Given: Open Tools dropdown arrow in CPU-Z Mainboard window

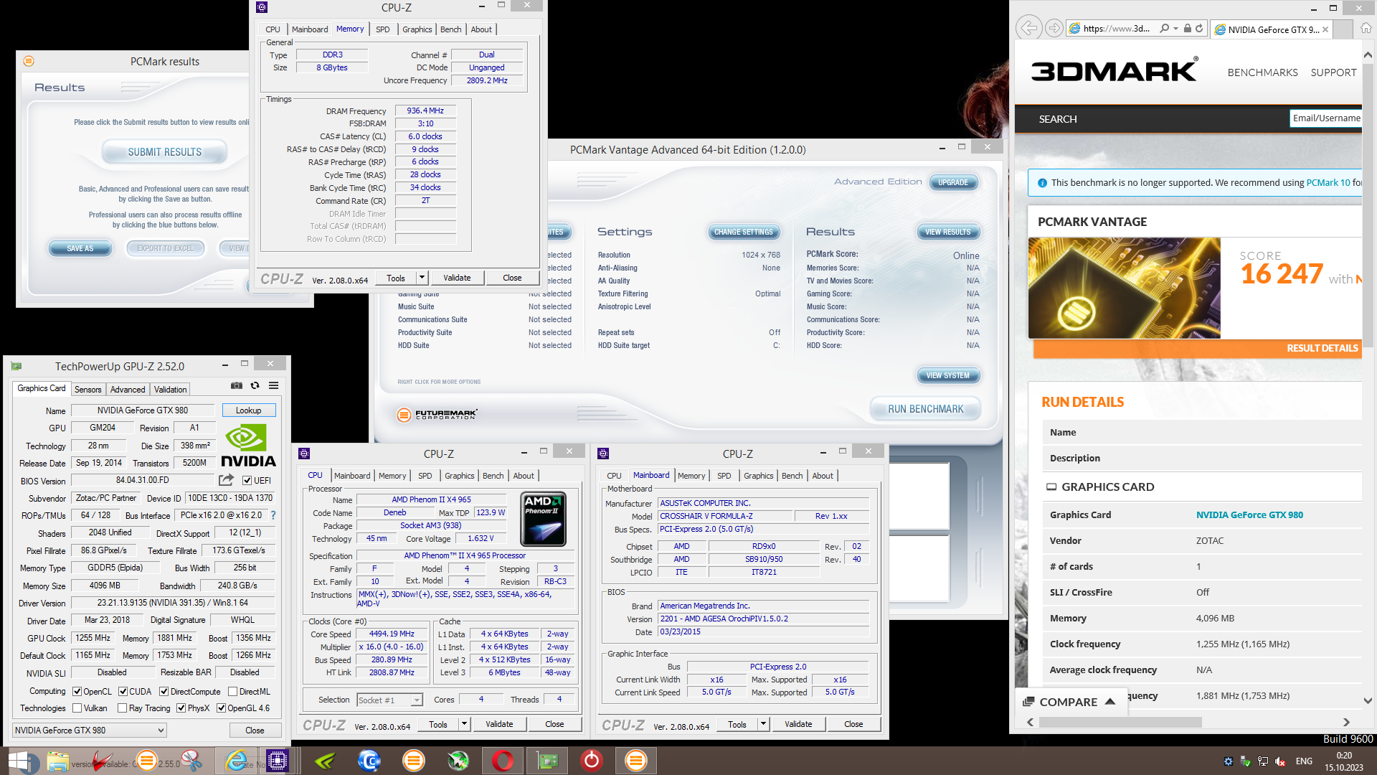Looking at the screenshot, I should (x=763, y=724).
